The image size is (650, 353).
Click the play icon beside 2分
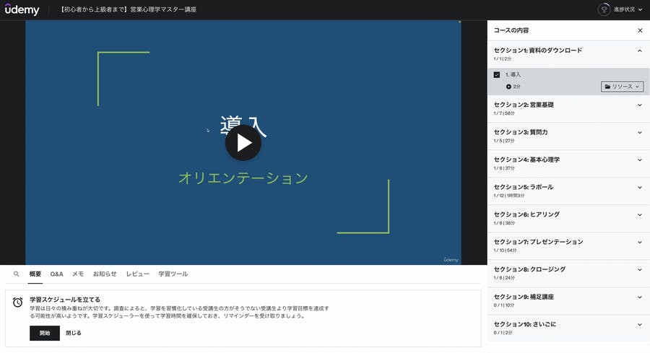point(508,87)
